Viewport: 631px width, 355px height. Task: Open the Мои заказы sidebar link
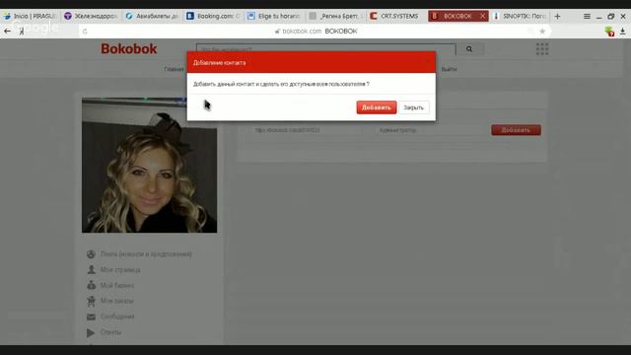(116, 301)
